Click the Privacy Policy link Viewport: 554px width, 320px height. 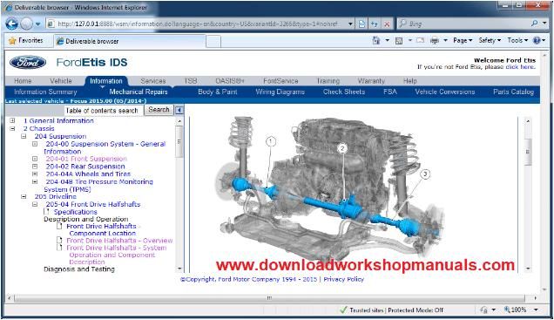343,279
